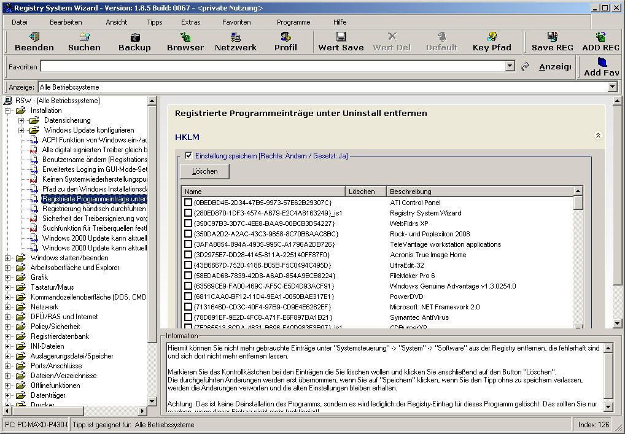Click the Add Fav book icon

click(x=602, y=62)
